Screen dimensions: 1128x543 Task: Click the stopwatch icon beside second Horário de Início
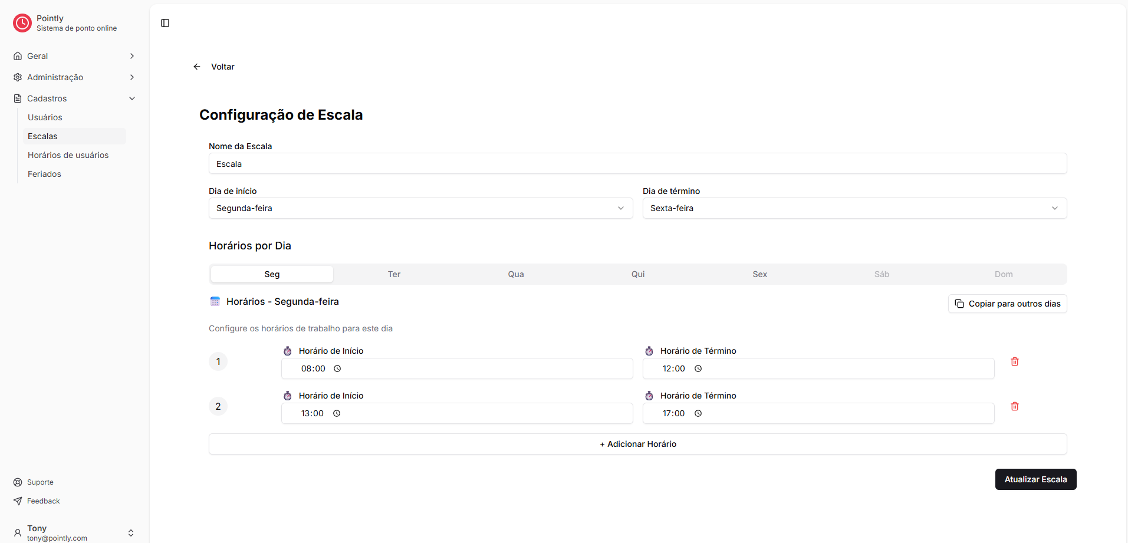click(288, 395)
